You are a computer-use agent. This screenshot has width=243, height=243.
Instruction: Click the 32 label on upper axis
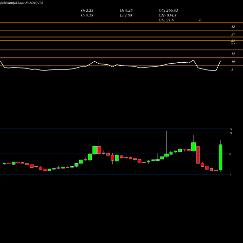(233, 27)
